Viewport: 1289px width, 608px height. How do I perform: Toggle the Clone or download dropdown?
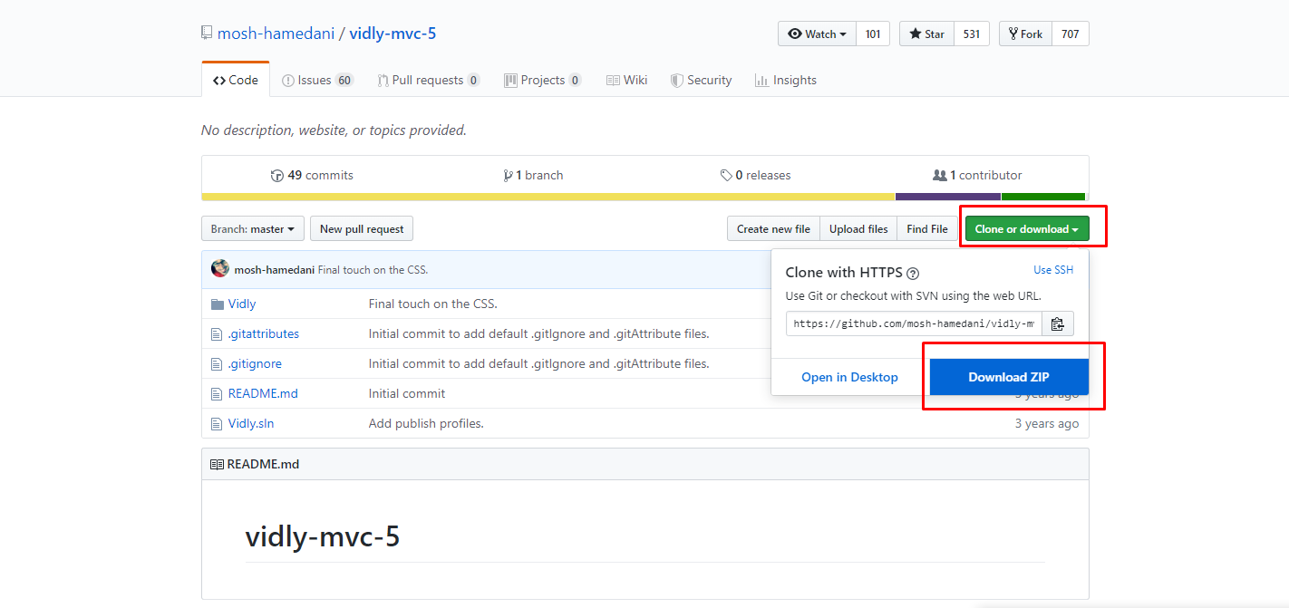coord(1027,229)
